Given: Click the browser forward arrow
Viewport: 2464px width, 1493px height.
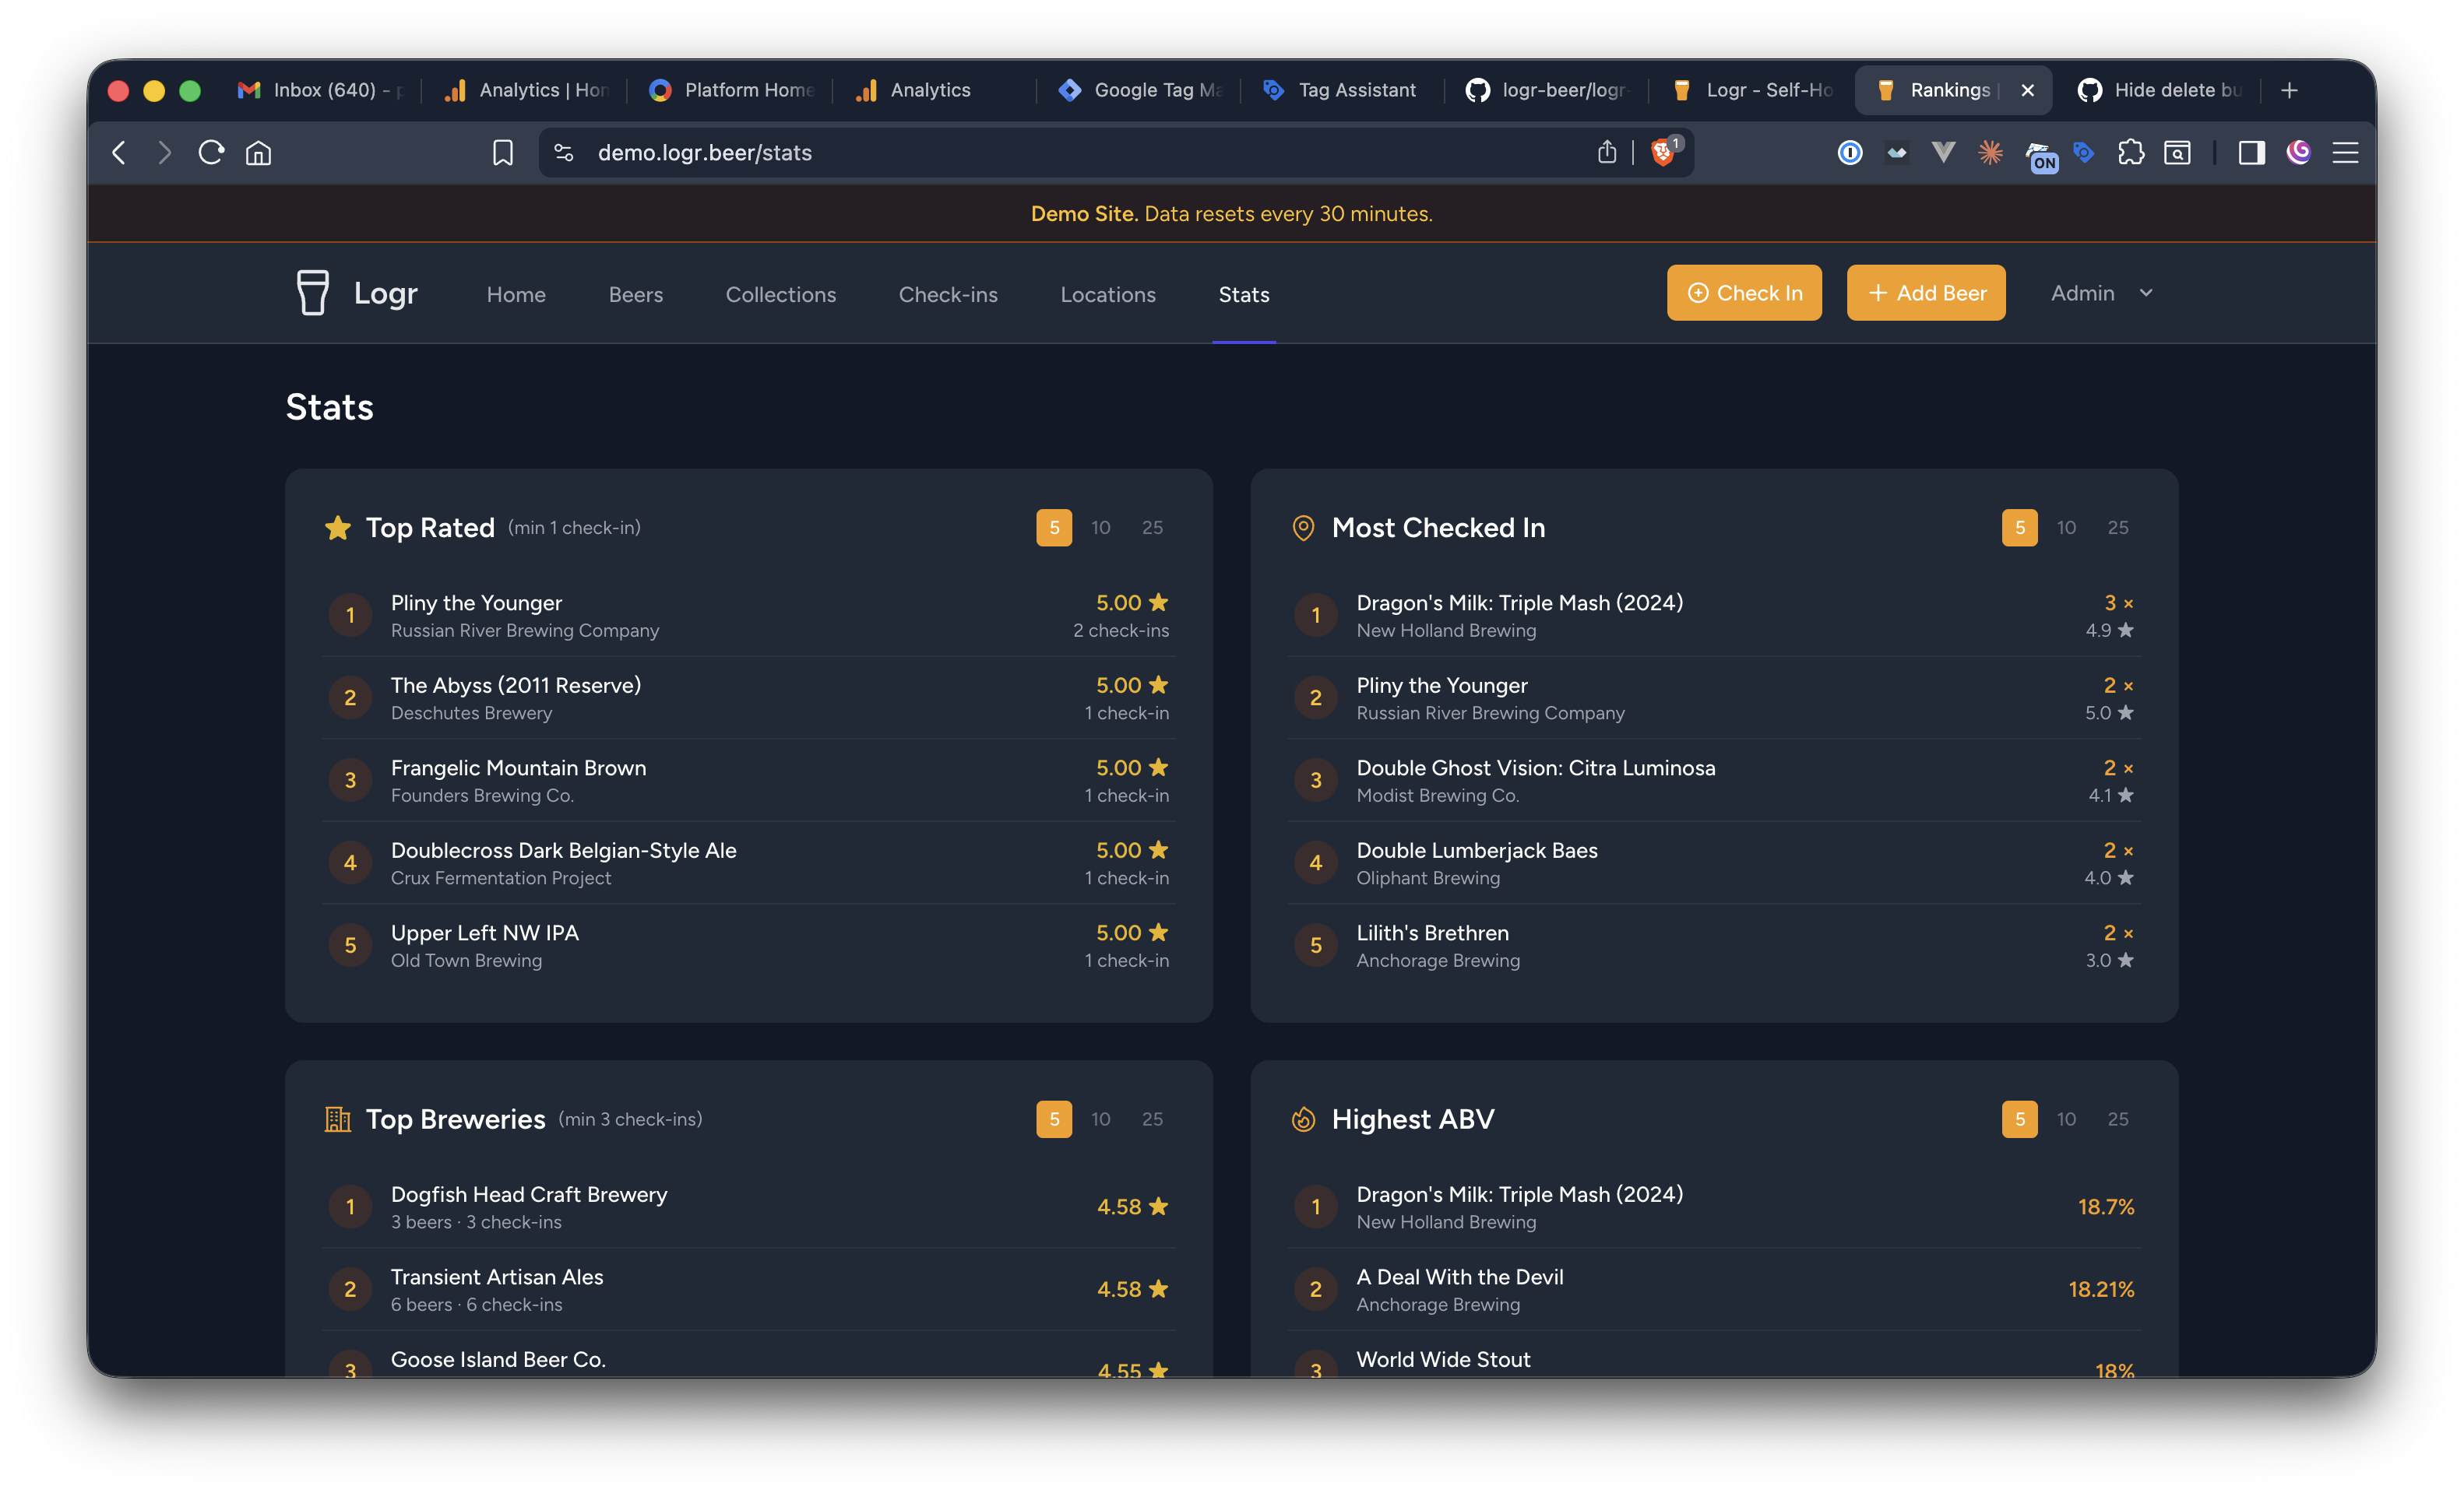Looking at the screenshot, I should pos(165,153).
